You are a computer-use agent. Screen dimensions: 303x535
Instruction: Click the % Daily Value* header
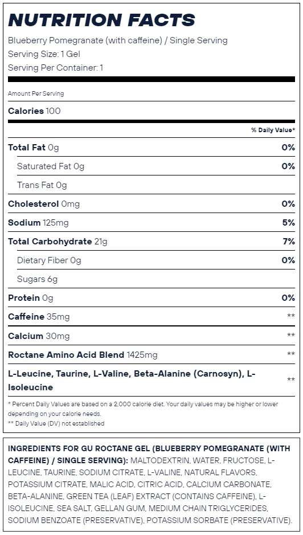(273, 130)
